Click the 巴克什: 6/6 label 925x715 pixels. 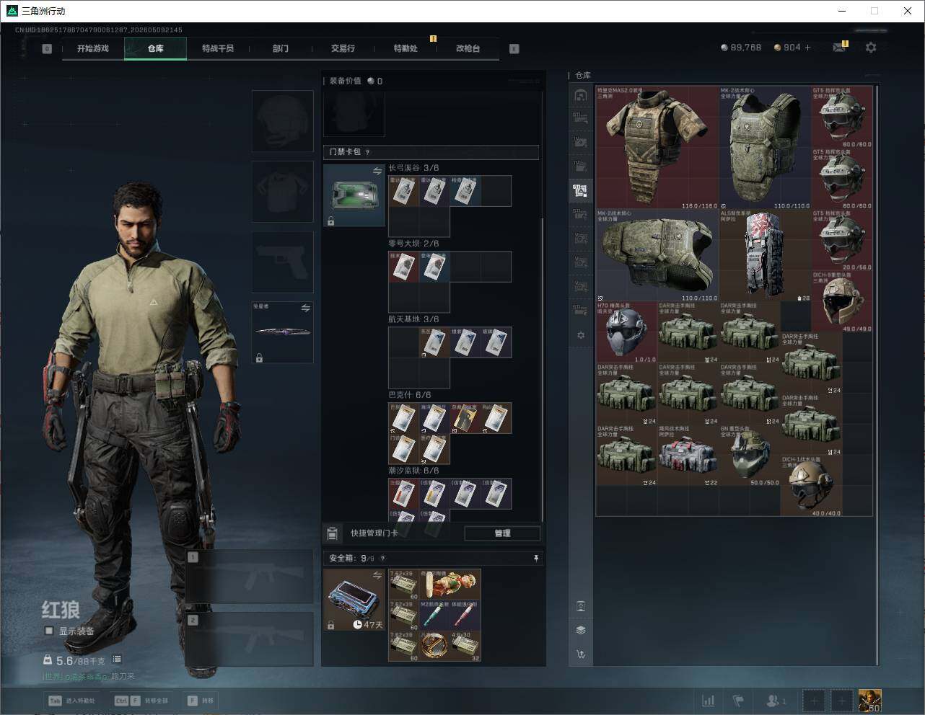410,395
